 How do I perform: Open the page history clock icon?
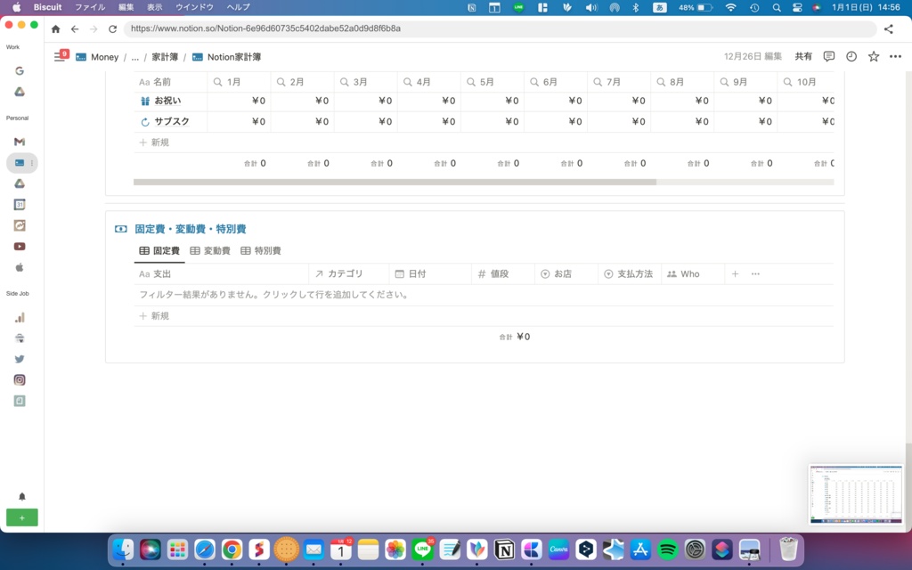[x=851, y=56]
